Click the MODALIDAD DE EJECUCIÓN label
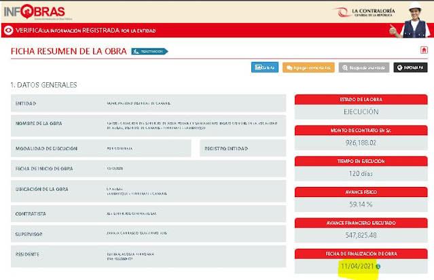The image size is (434, 280). pos(46,148)
